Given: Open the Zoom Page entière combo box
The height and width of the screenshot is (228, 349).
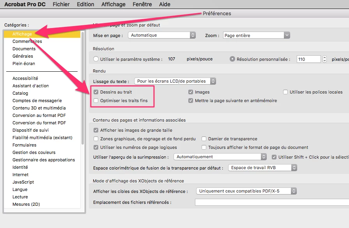Looking at the screenshot, I should click(x=257, y=35).
